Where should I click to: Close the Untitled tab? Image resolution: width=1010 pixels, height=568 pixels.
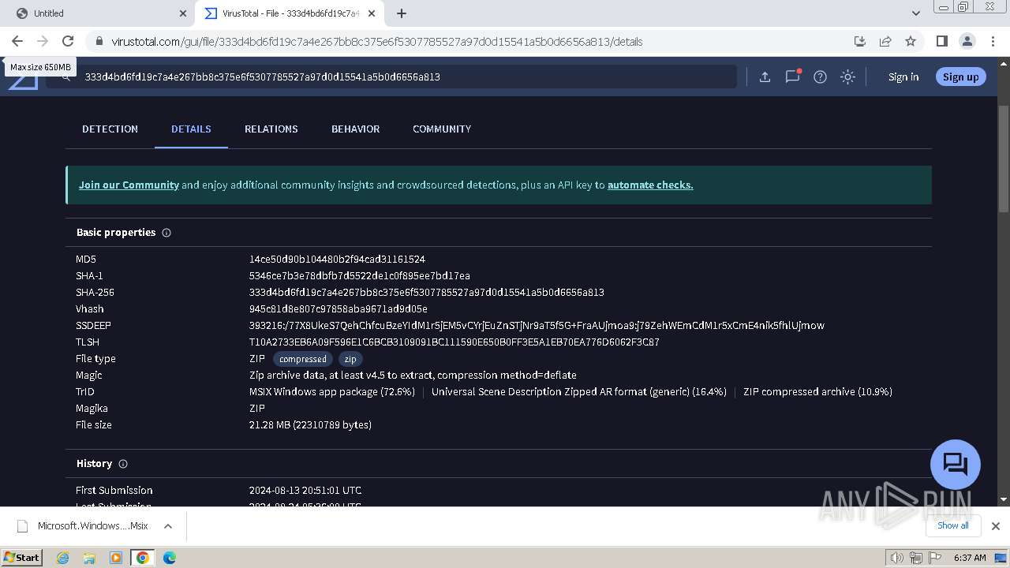(182, 13)
